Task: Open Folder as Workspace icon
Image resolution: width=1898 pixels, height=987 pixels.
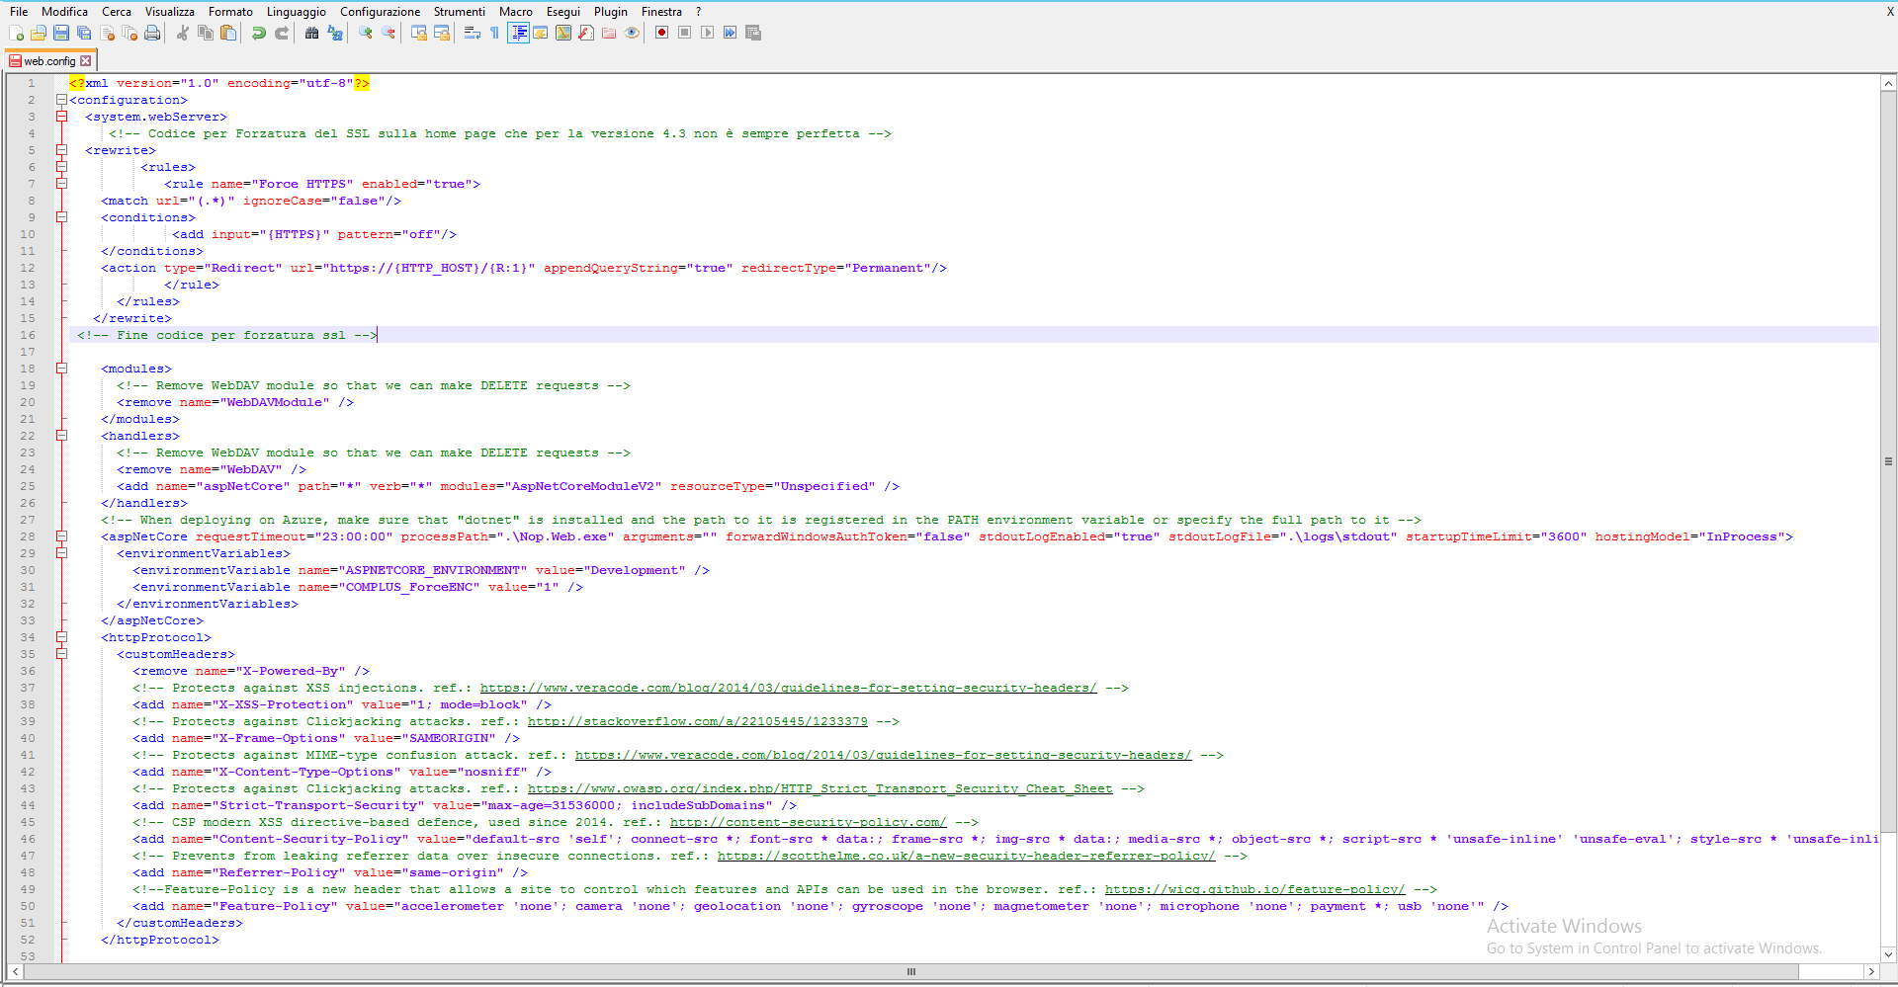Action: (x=609, y=33)
